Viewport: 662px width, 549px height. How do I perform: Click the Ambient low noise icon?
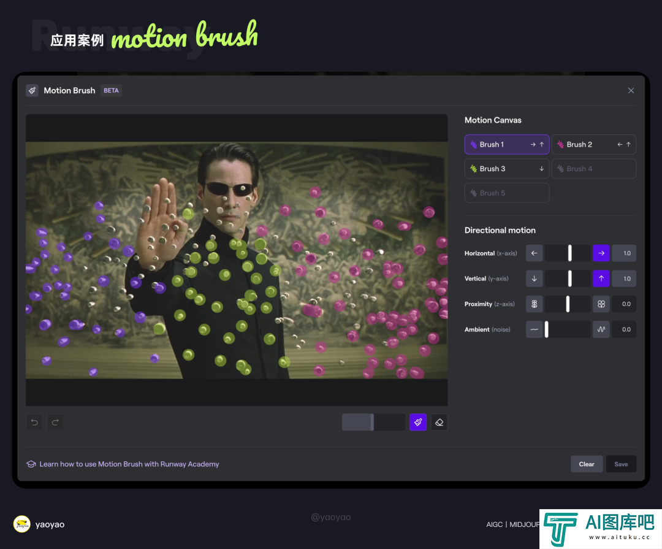(534, 329)
